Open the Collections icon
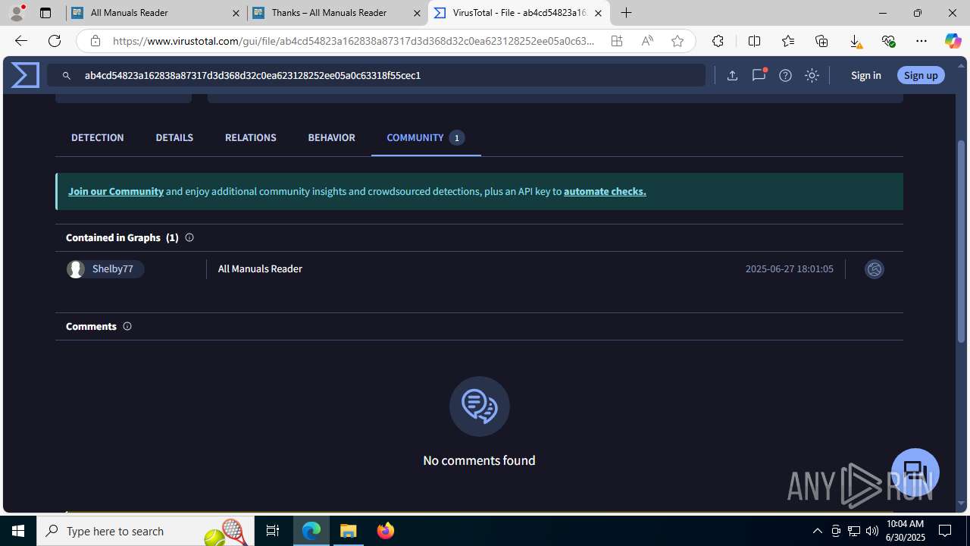 821,41
